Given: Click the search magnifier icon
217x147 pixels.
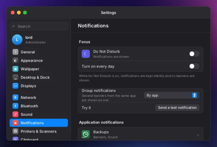Looking at the screenshot, I should (14, 26).
